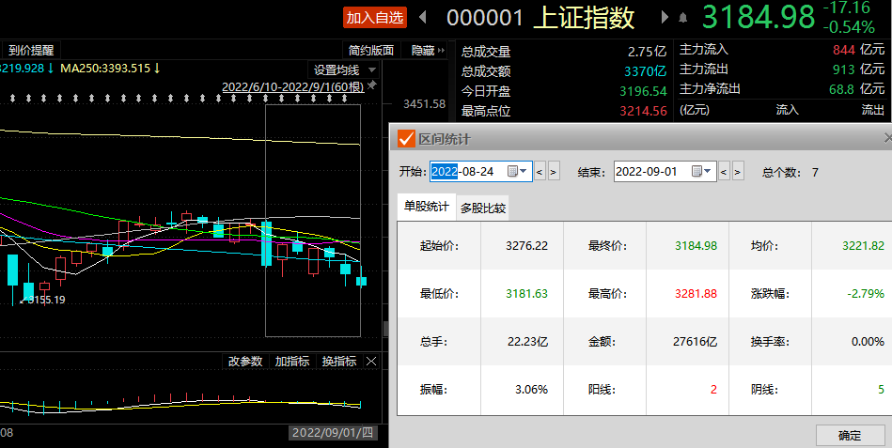Step end date forward with right arrow

(737, 171)
